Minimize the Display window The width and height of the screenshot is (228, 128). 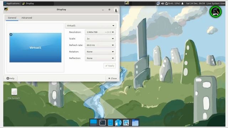pos(103,10)
